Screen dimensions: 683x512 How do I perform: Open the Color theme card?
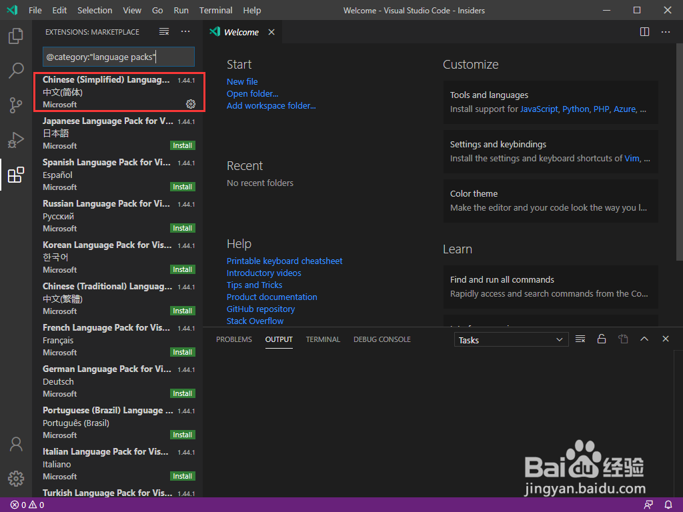click(550, 201)
